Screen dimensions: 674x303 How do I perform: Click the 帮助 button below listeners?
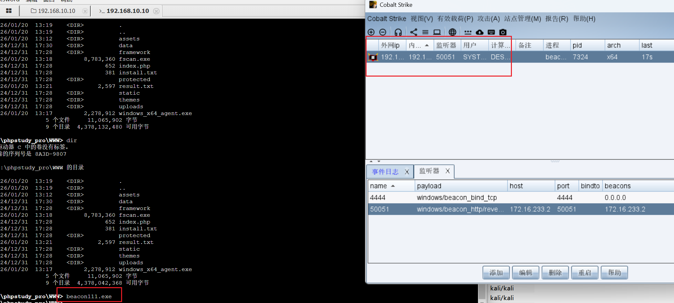(614, 273)
